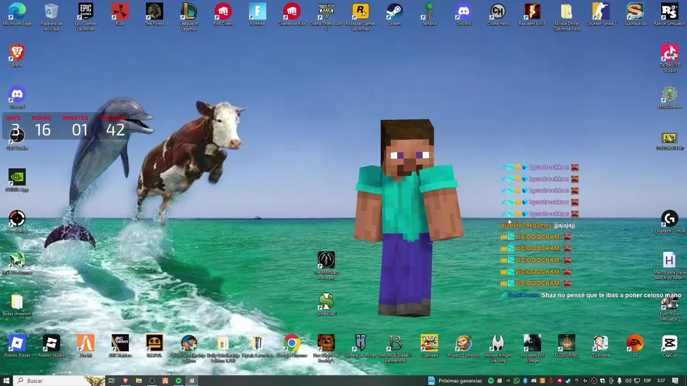Select the Euro Truck Simulator 2 icon
This screenshot has width=687, height=386.
tap(670, 308)
